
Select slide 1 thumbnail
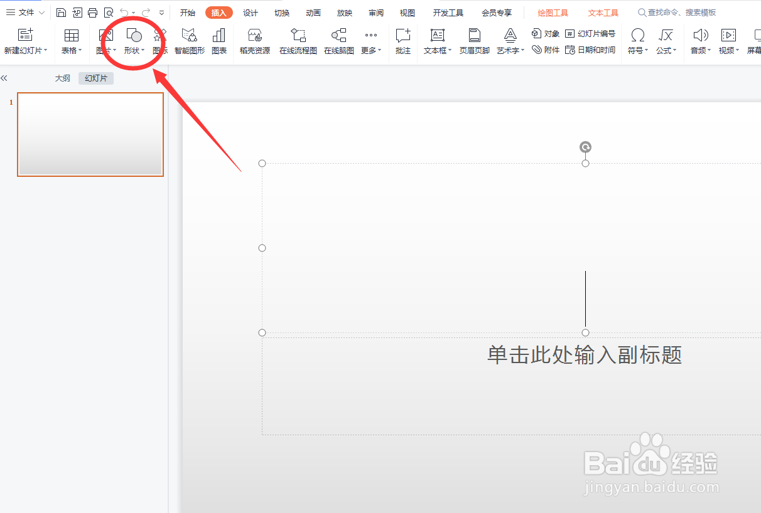pos(90,135)
